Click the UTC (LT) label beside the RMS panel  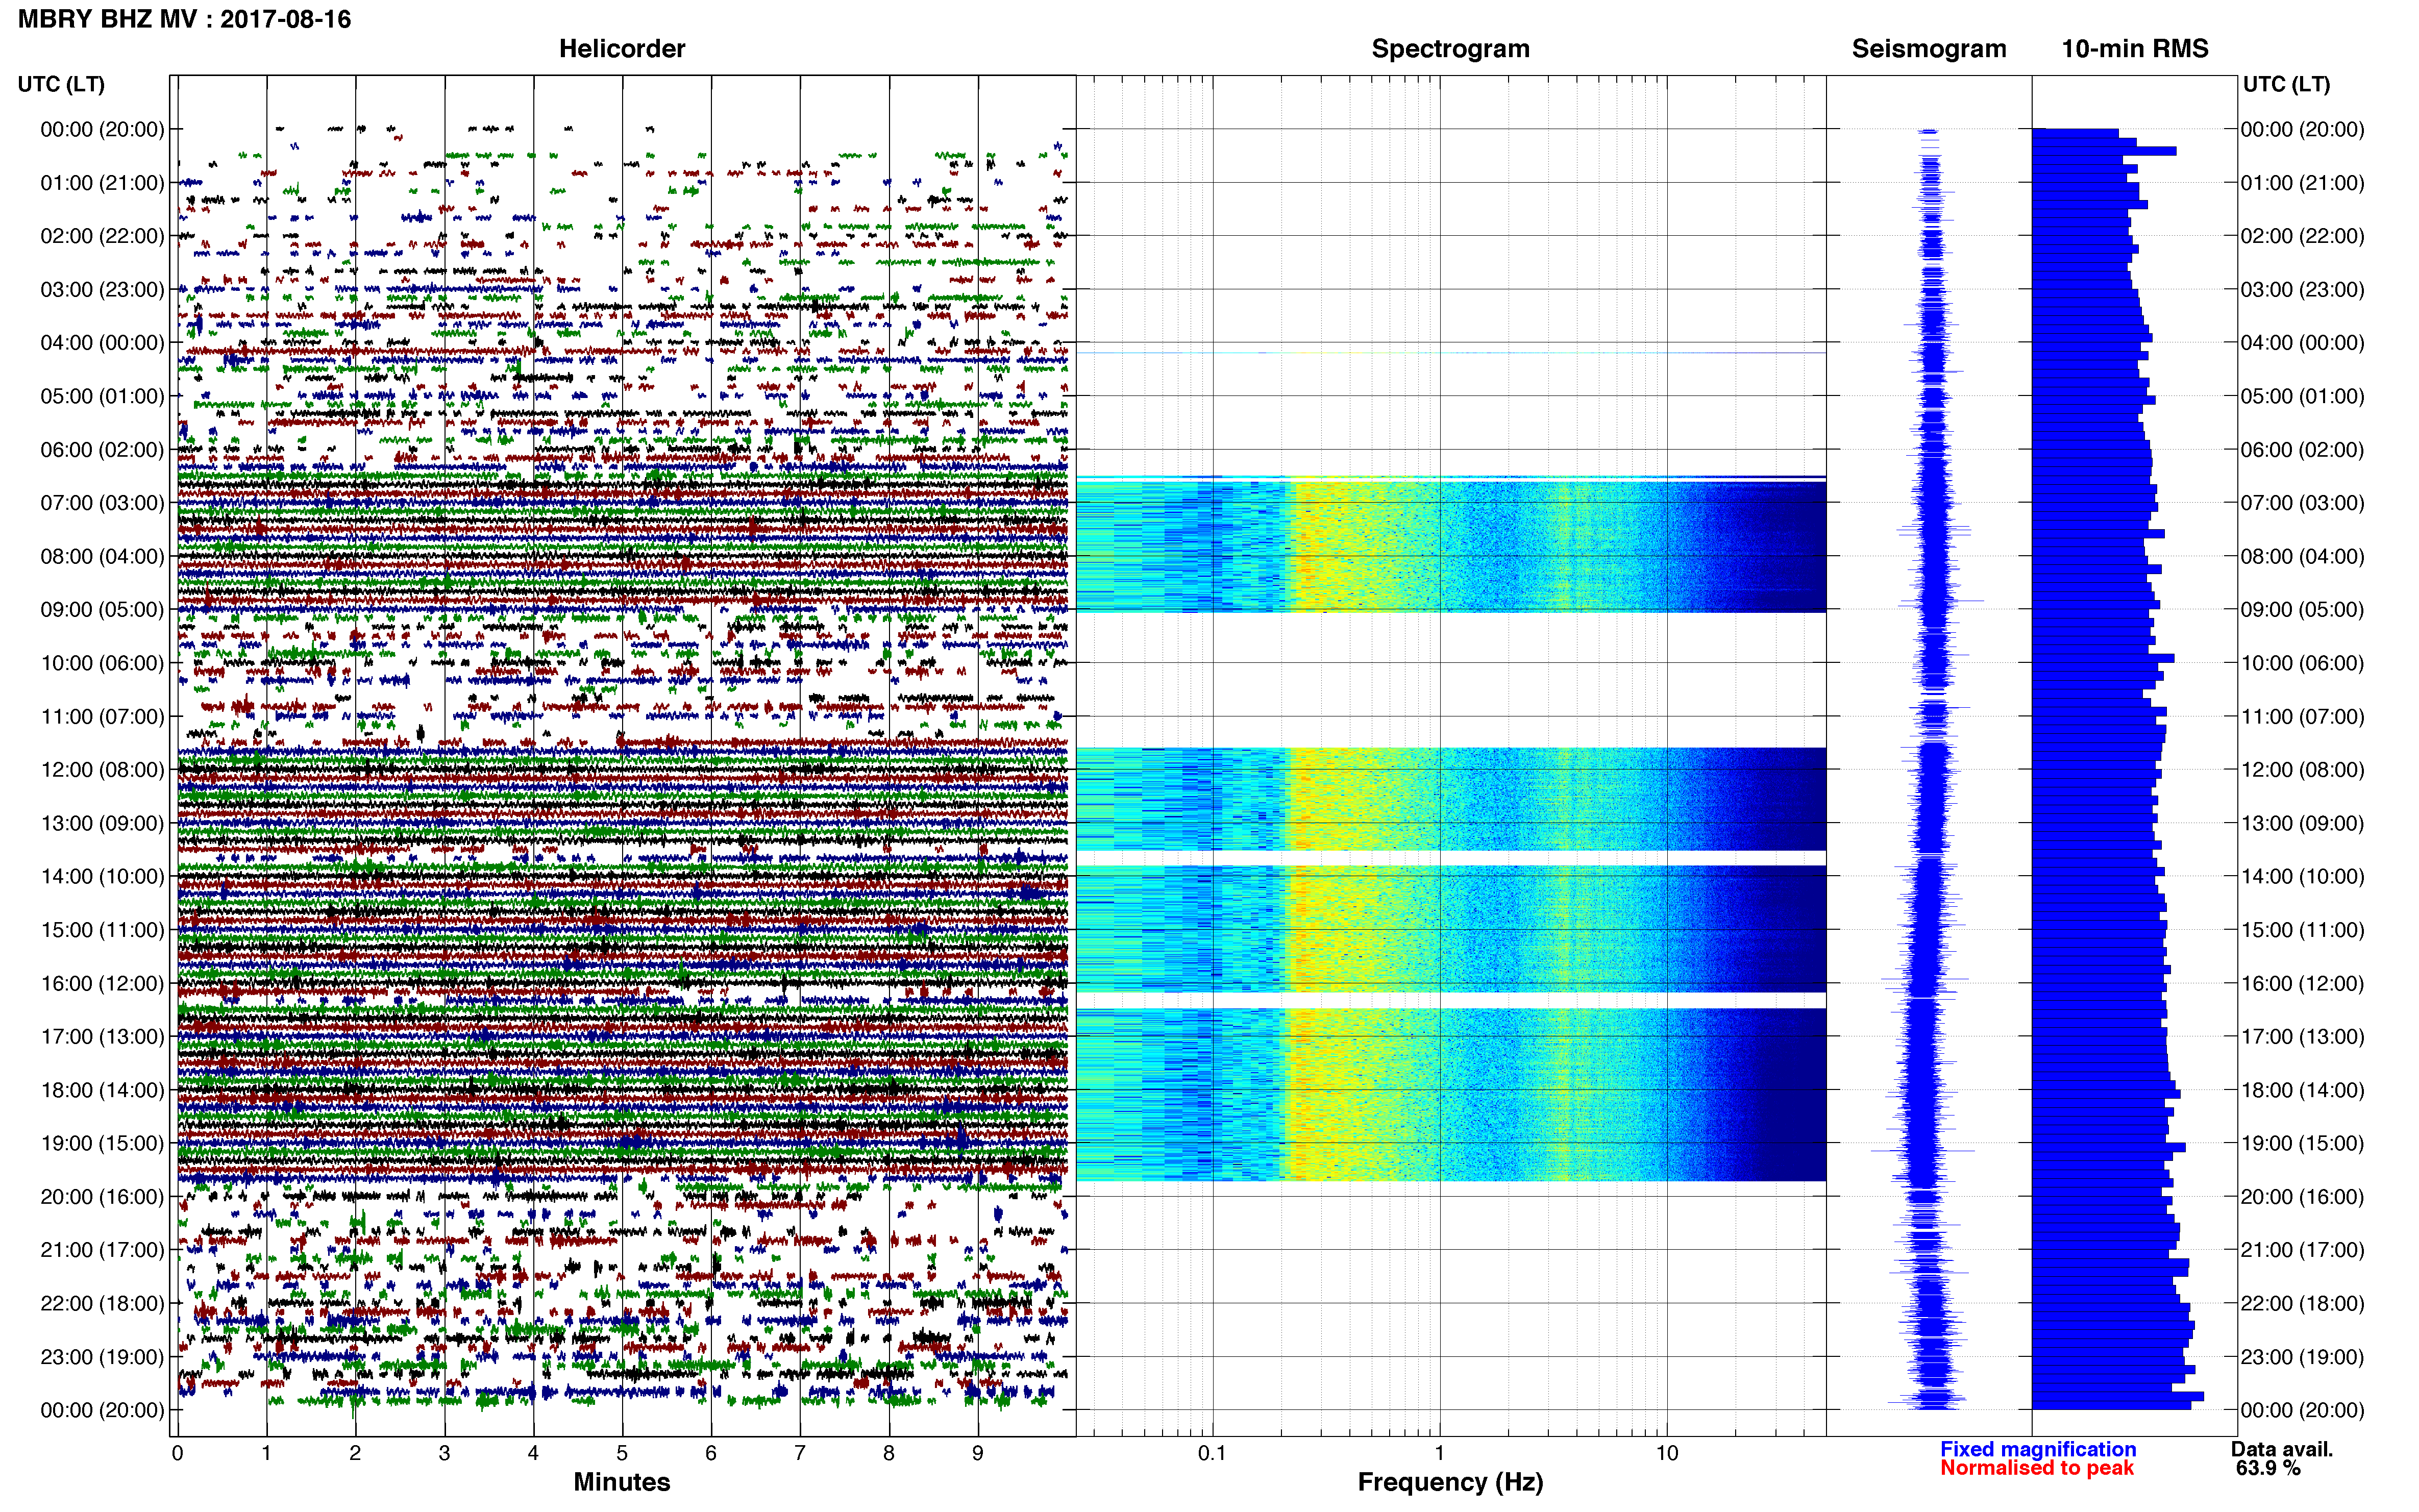coord(2286,84)
